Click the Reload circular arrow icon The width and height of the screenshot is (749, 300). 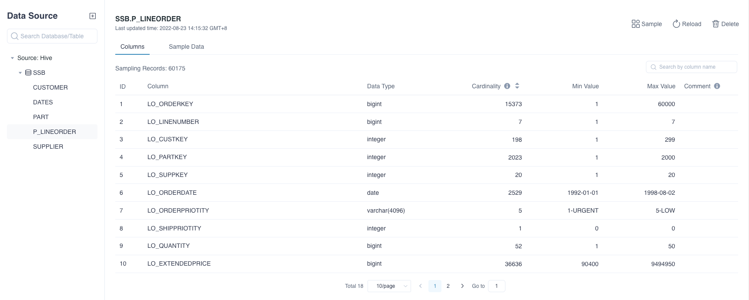click(x=676, y=24)
